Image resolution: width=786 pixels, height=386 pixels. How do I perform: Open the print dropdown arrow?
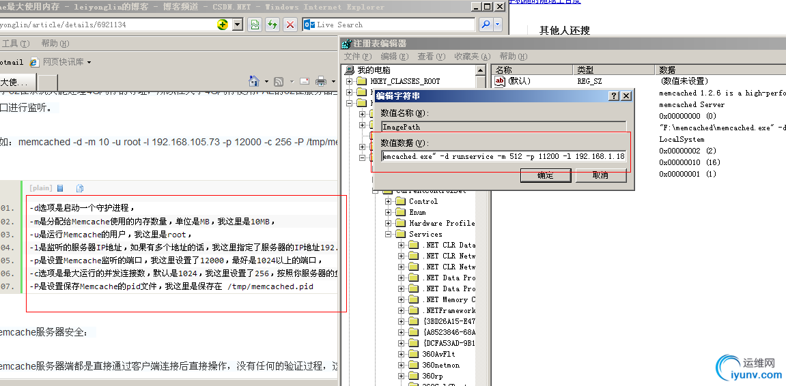[x=333, y=82]
